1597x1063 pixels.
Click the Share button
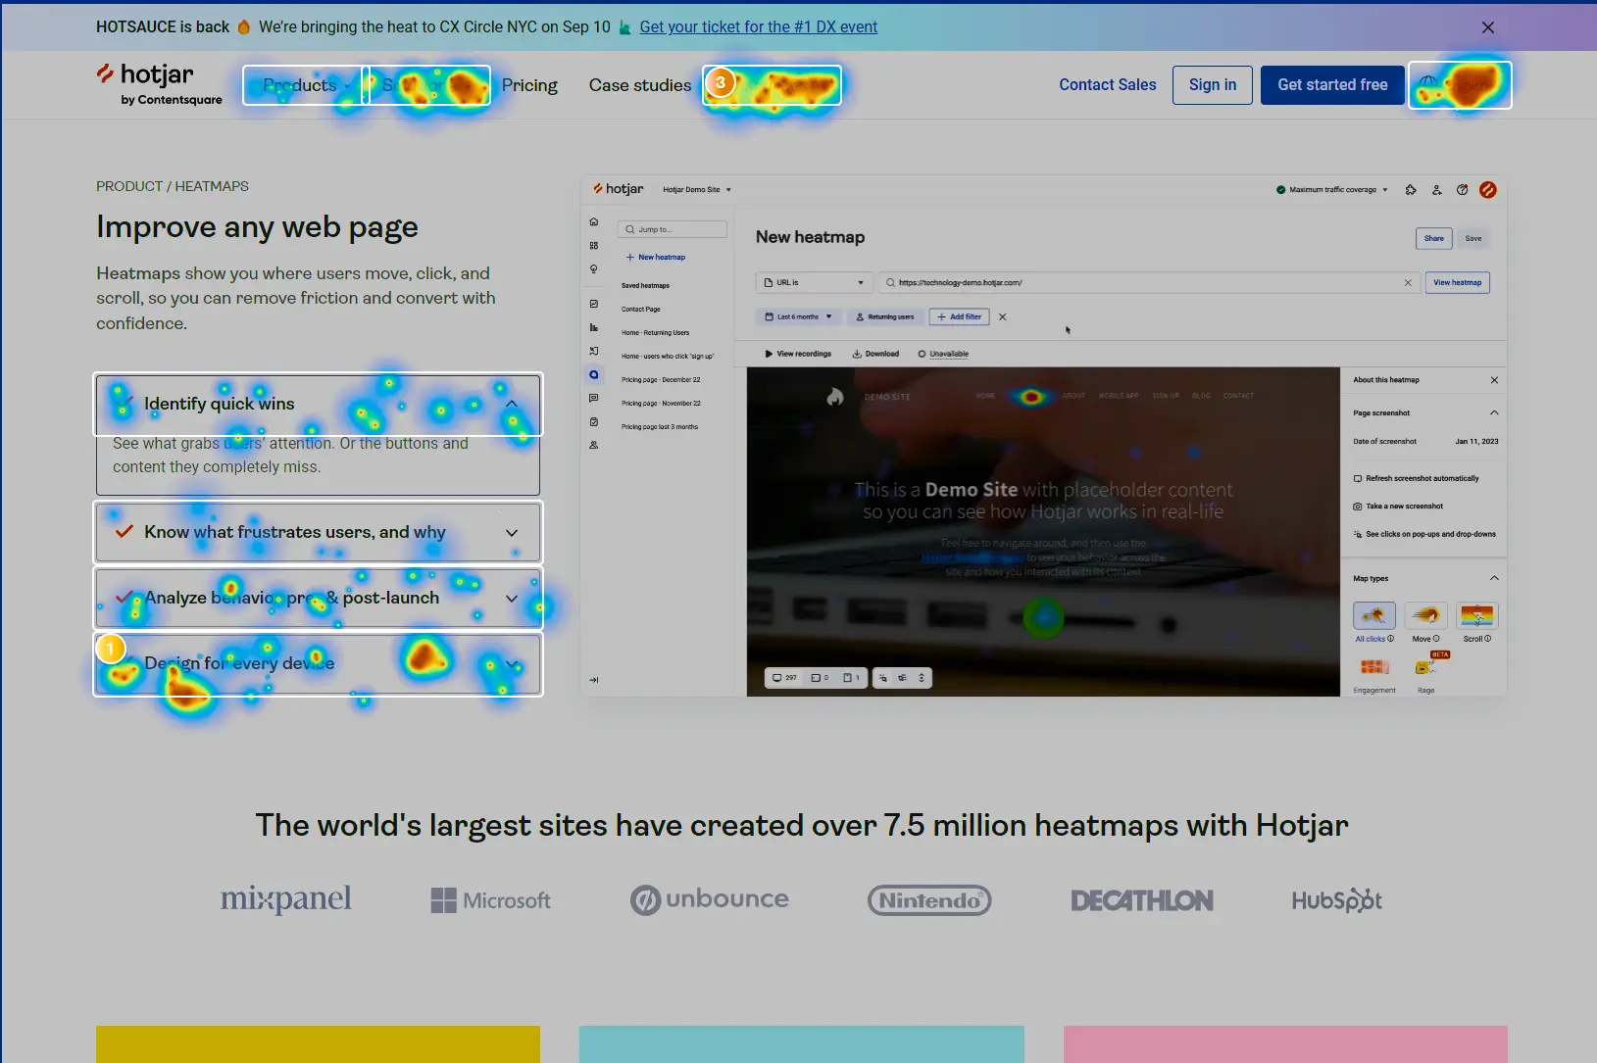[x=1433, y=238]
